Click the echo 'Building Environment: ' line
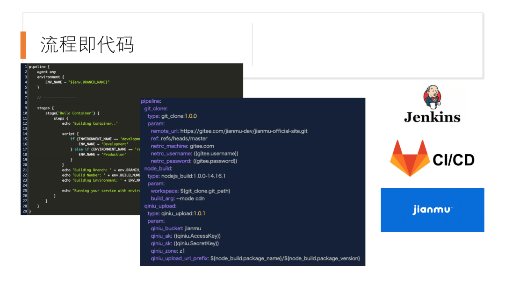505x284 pixels. pos(101,180)
